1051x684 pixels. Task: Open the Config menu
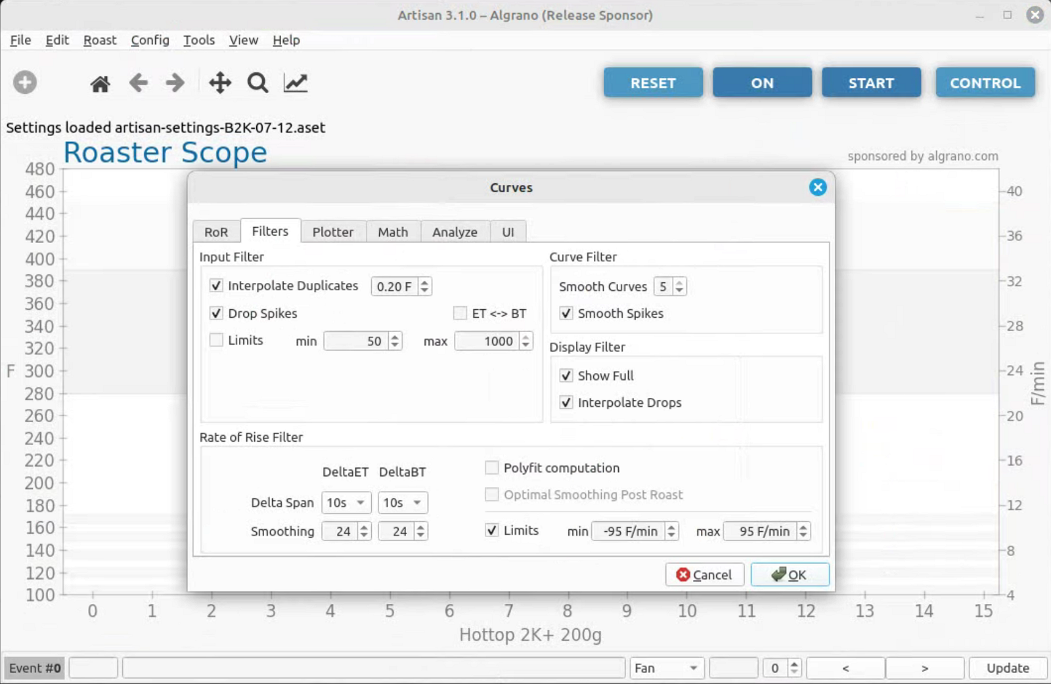(150, 40)
